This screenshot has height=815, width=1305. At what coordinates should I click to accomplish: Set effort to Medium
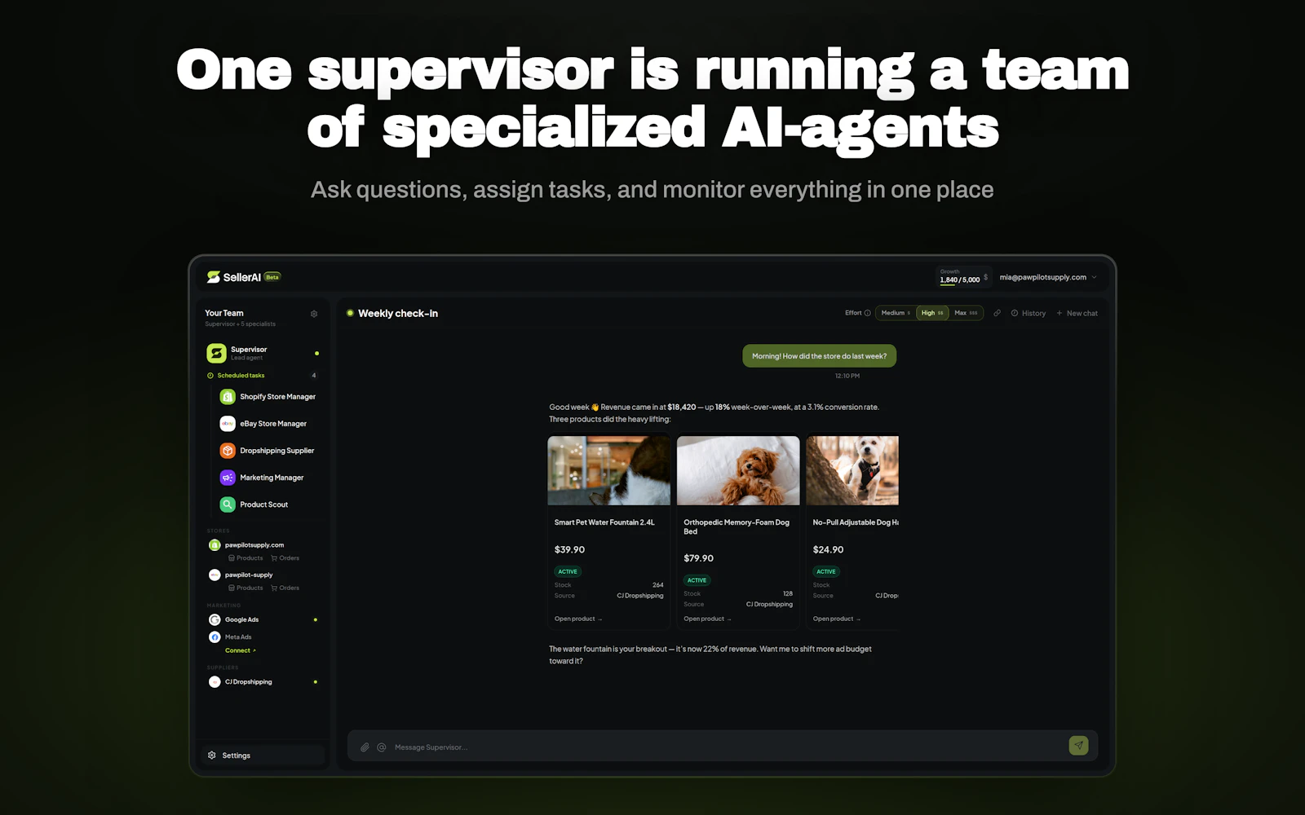(896, 313)
